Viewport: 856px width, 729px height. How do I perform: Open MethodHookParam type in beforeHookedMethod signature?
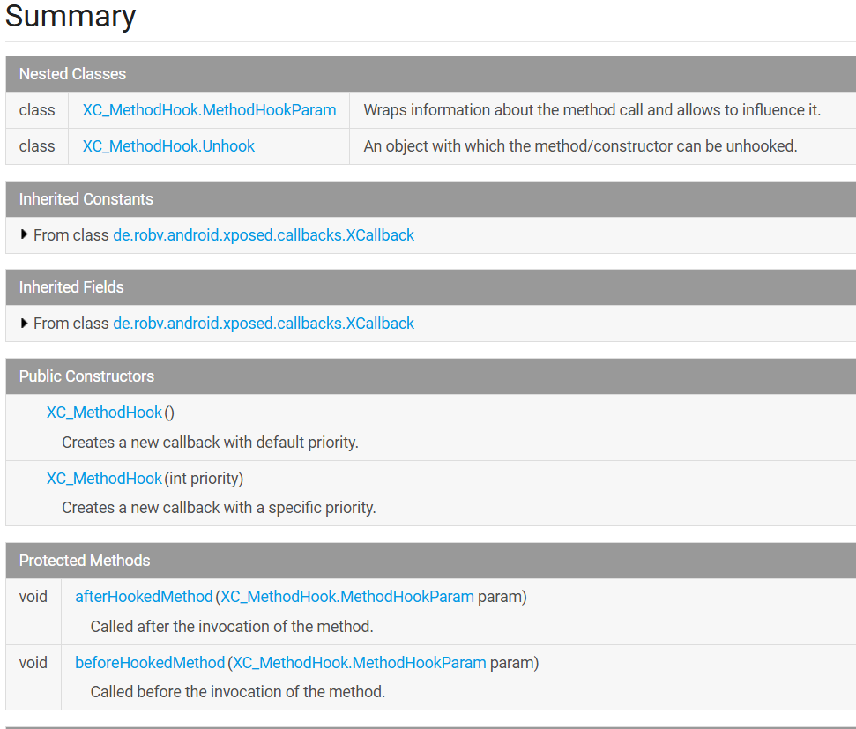click(359, 662)
